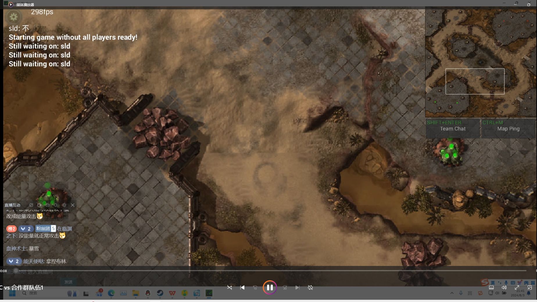
Task: Select chat message 血神术士: 暴雪
Action: coord(23,249)
